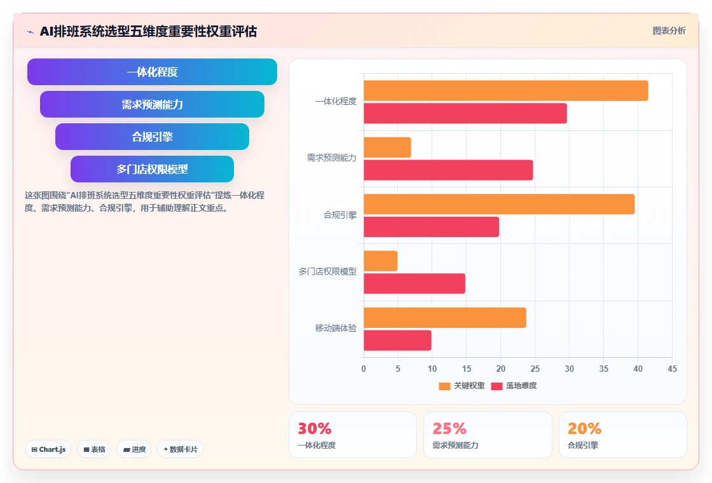Click the 数据卡片 tag chip
Image resolution: width=712 pixels, height=483 pixels.
pyautogui.click(x=181, y=449)
